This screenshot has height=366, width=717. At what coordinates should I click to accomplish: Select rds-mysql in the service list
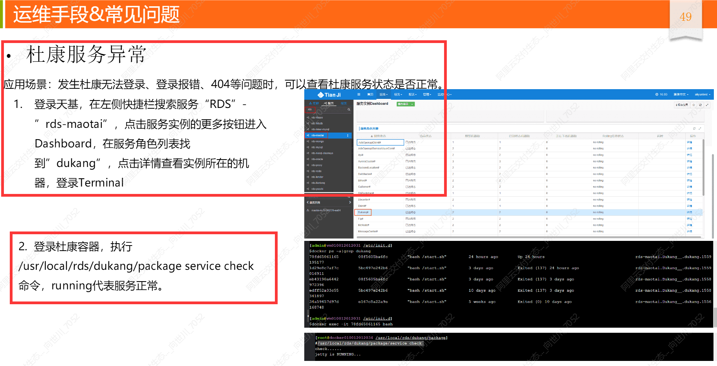317,147
